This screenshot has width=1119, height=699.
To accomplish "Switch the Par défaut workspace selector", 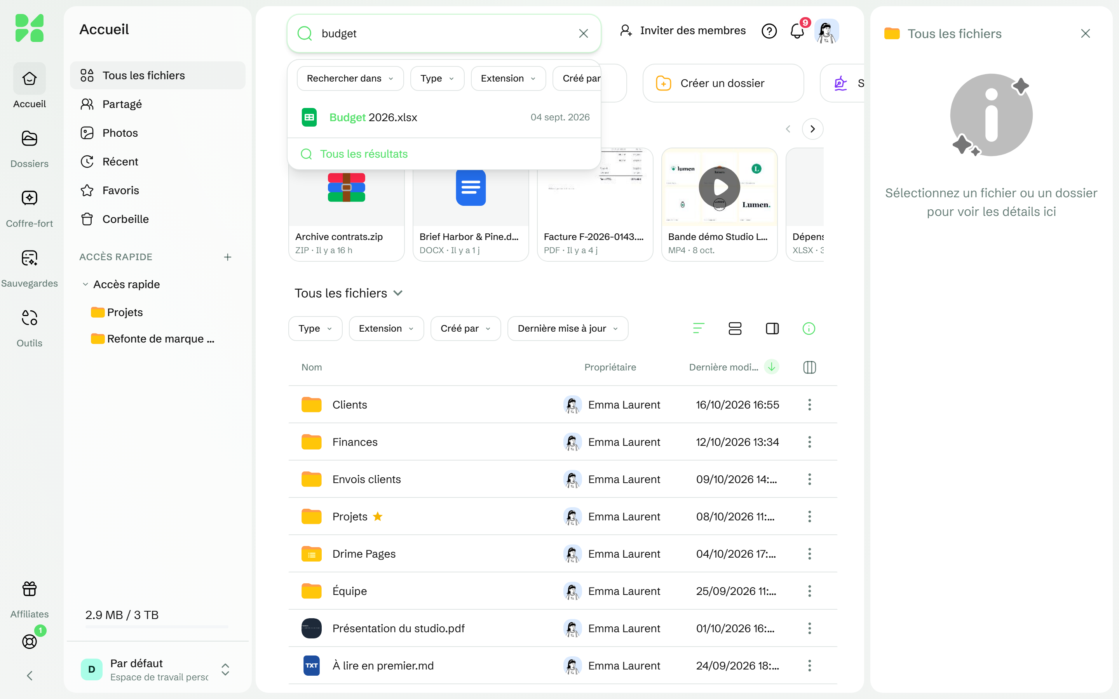I will (157, 669).
